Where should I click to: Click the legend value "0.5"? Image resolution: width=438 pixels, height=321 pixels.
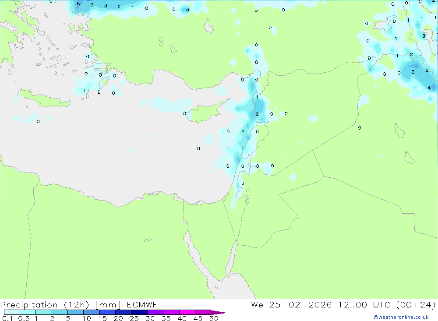click(24, 318)
